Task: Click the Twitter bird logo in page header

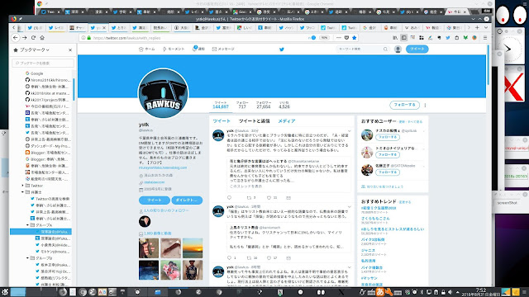Action: tap(282, 49)
